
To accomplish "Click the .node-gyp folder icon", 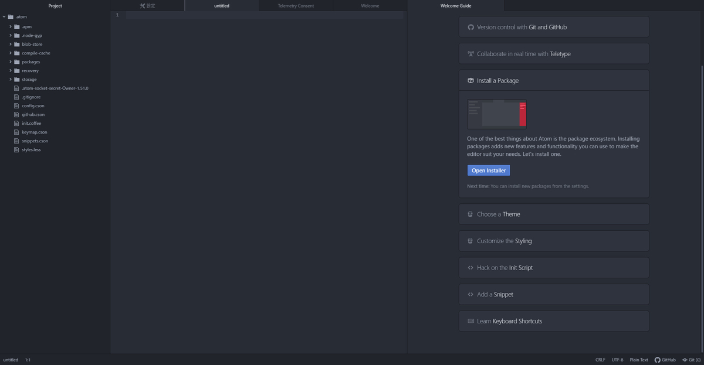I will point(17,35).
